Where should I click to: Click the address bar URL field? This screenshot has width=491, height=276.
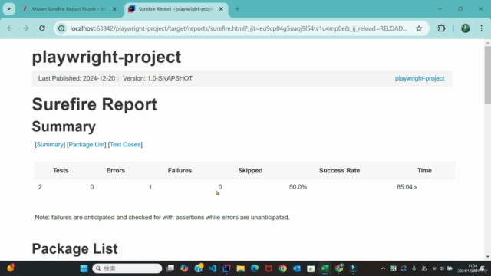(239, 28)
